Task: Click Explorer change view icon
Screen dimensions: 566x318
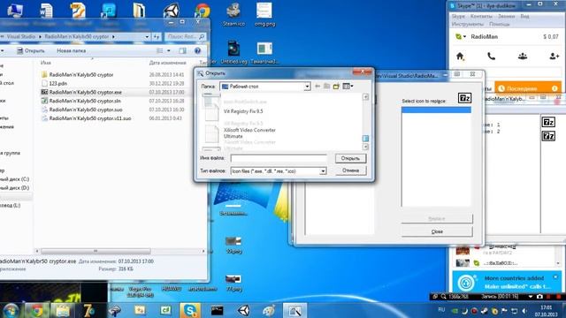Action: pyautogui.click(x=159, y=51)
